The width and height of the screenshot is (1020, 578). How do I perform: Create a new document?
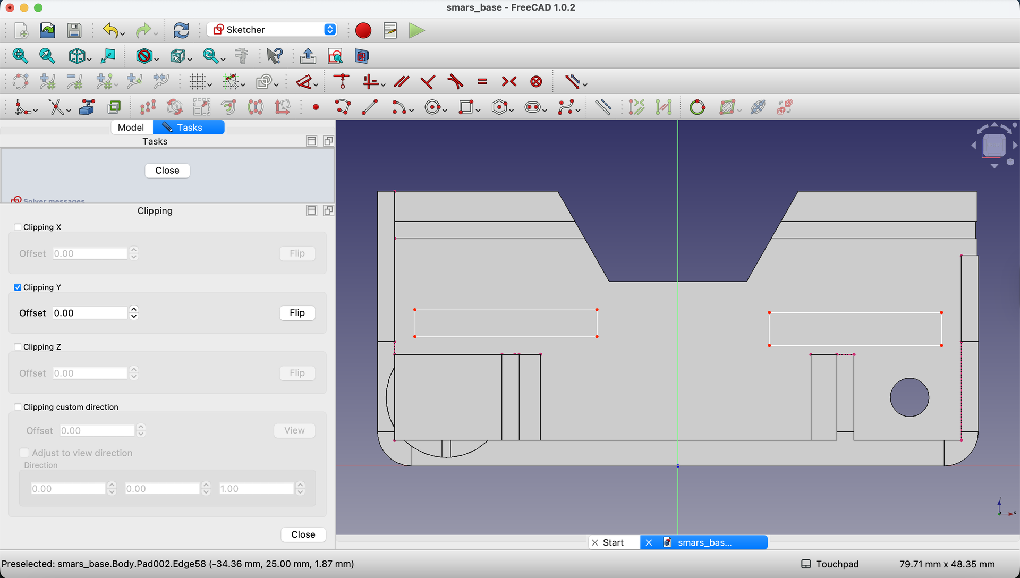(x=21, y=30)
